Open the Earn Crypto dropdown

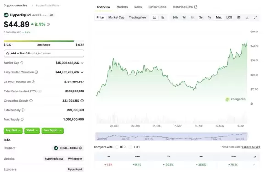tap(53, 130)
